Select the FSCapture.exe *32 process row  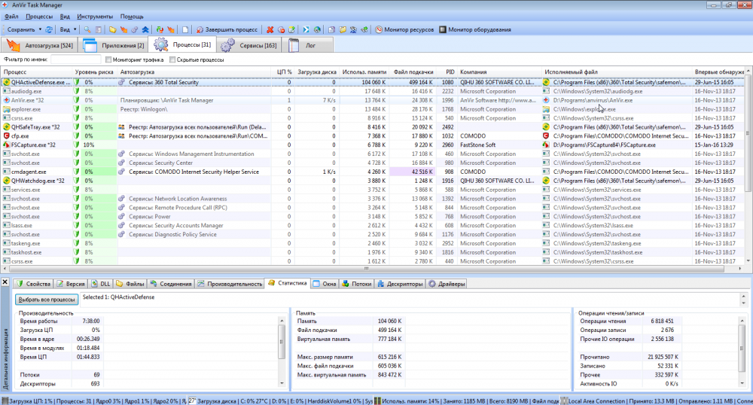(x=373, y=145)
